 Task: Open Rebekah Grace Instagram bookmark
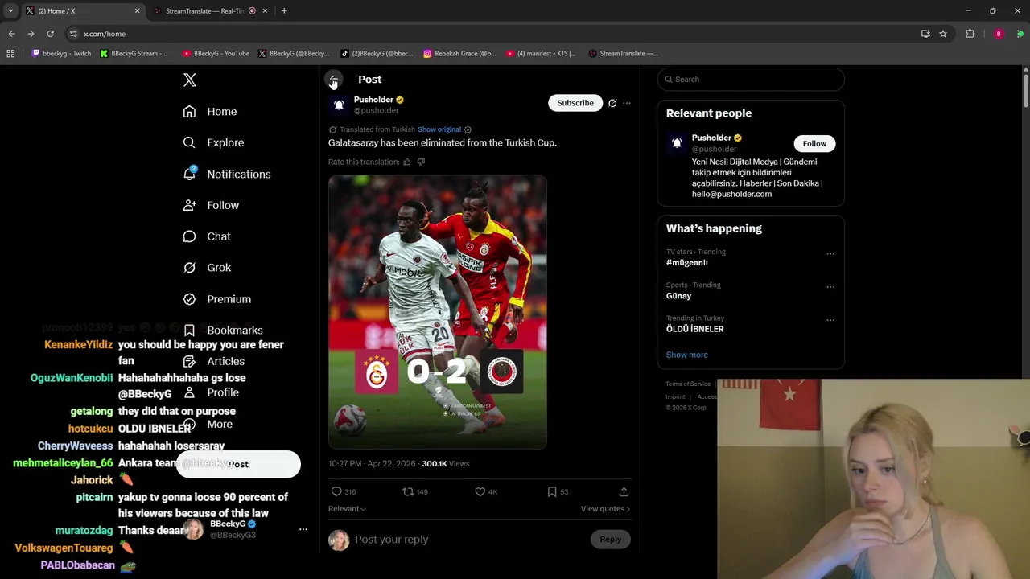pyautogui.click(x=459, y=54)
